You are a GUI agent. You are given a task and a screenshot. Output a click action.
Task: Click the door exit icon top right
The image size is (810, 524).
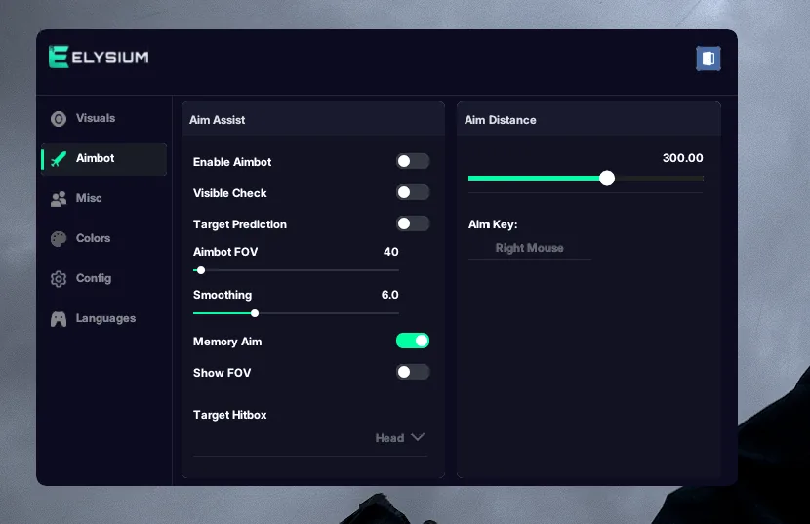click(709, 59)
